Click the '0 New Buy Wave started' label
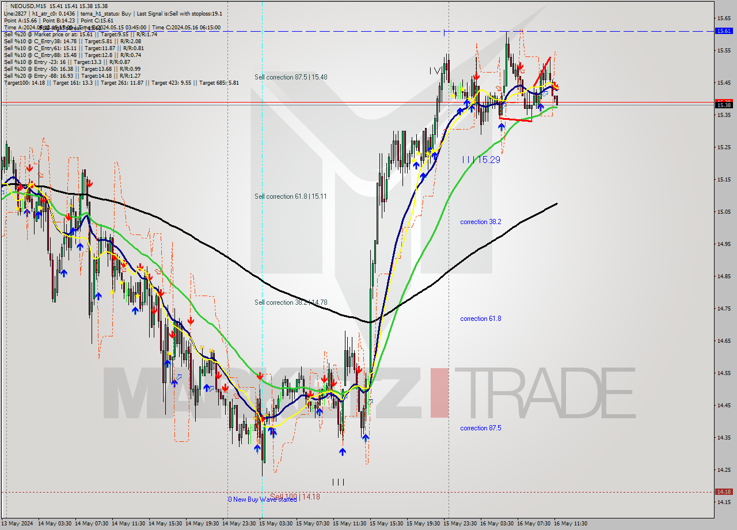 (x=263, y=499)
